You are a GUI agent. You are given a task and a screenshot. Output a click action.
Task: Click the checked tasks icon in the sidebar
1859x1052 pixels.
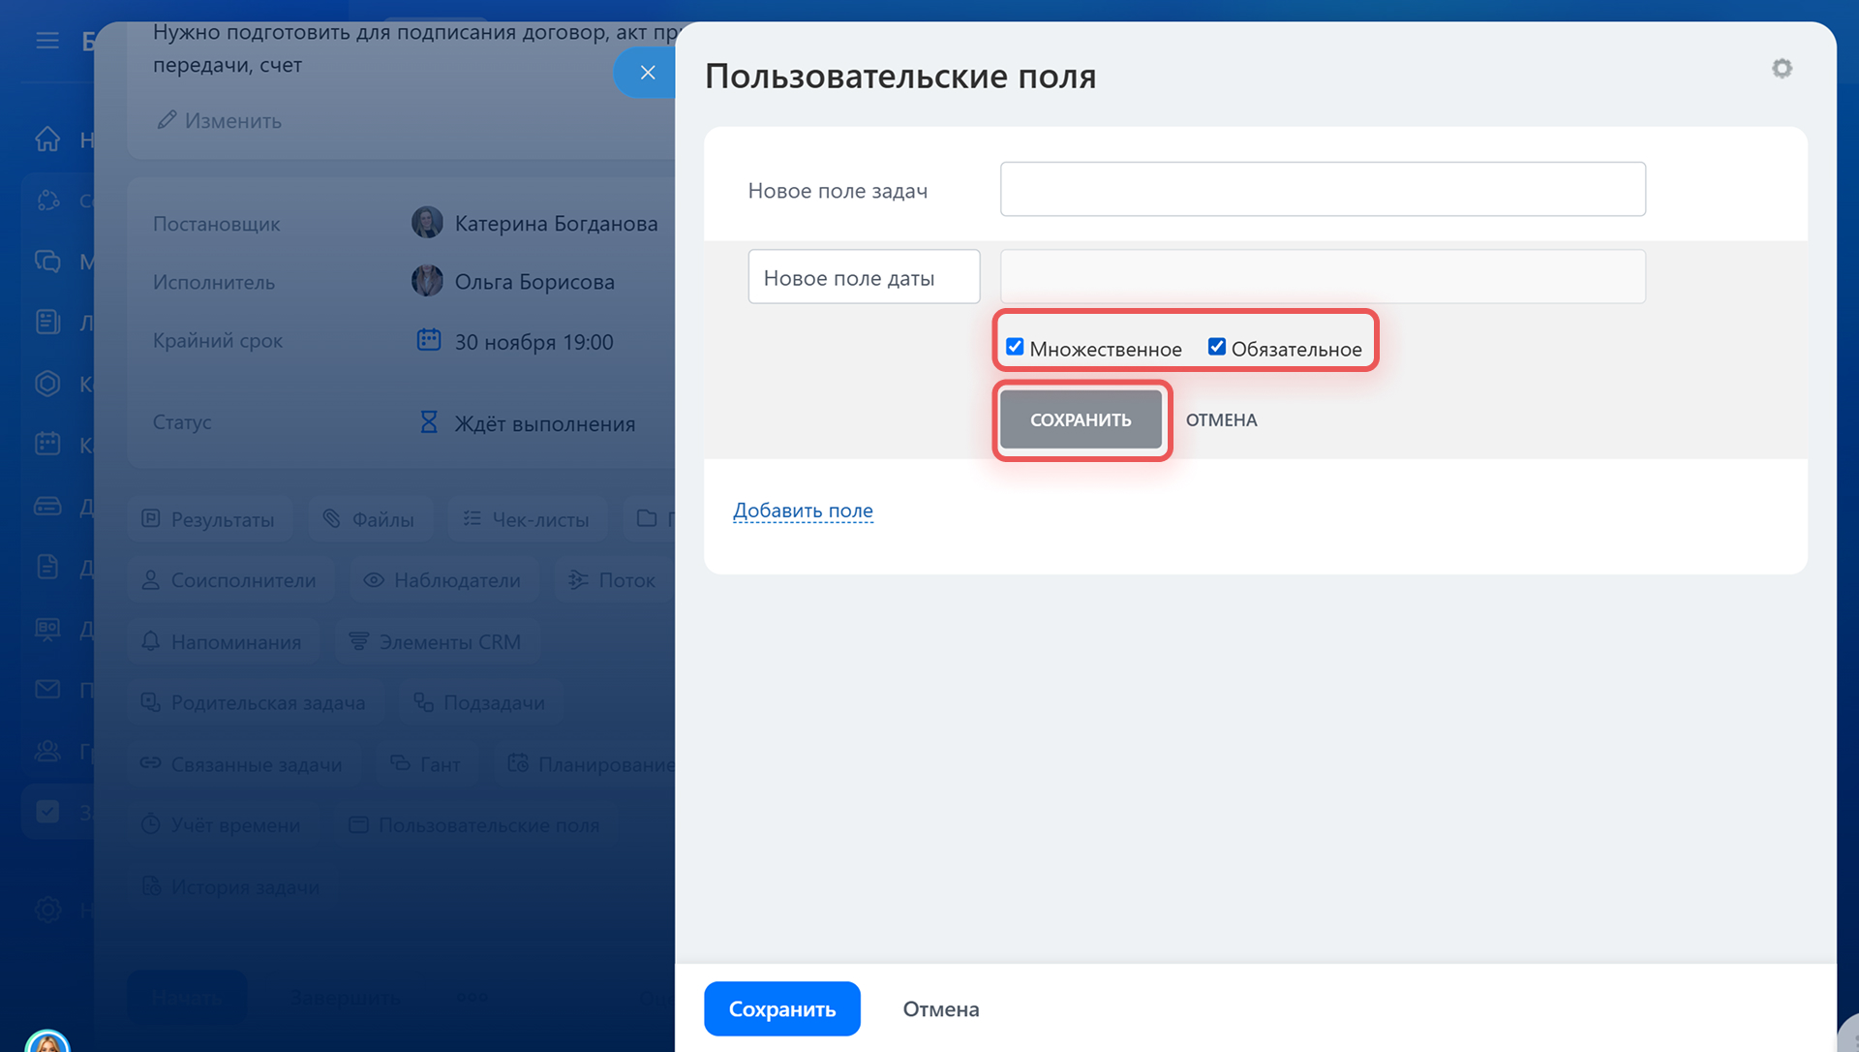(x=47, y=812)
